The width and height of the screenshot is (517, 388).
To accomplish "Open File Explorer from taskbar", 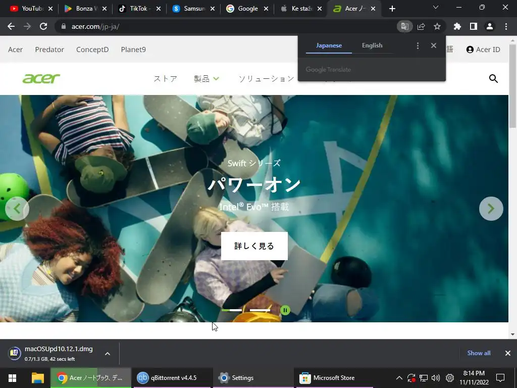I will click(x=37, y=378).
